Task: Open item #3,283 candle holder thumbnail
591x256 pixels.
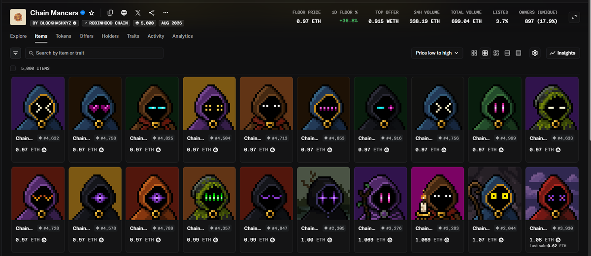Action: tap(438, 193)
